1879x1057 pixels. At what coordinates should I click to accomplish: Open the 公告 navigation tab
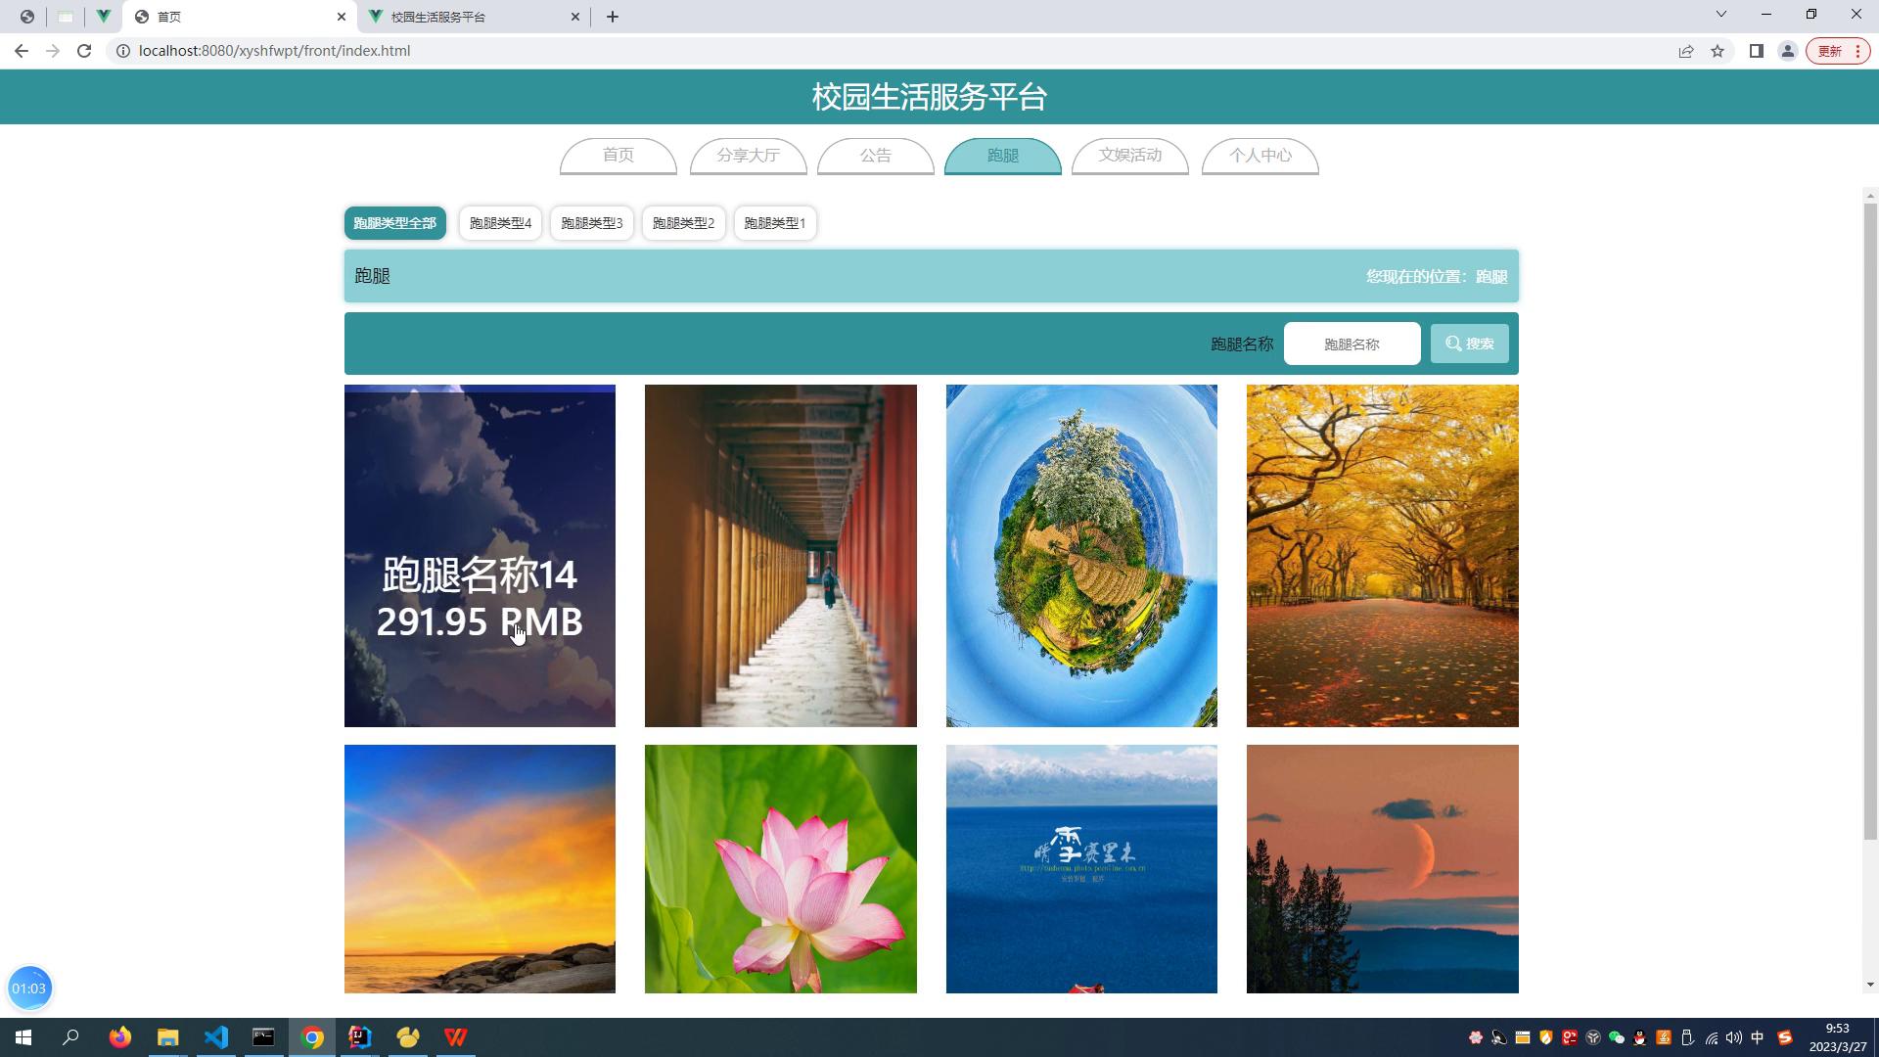[x=876, y=156]
